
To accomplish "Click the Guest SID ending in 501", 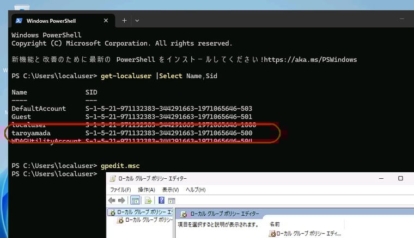I will point(169,117).
